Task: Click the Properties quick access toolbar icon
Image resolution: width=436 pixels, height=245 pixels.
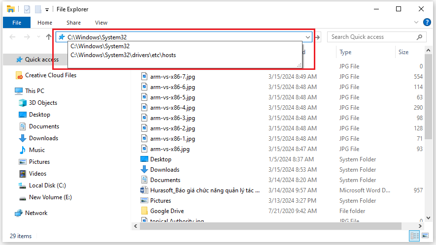Action: click(27, 9)
